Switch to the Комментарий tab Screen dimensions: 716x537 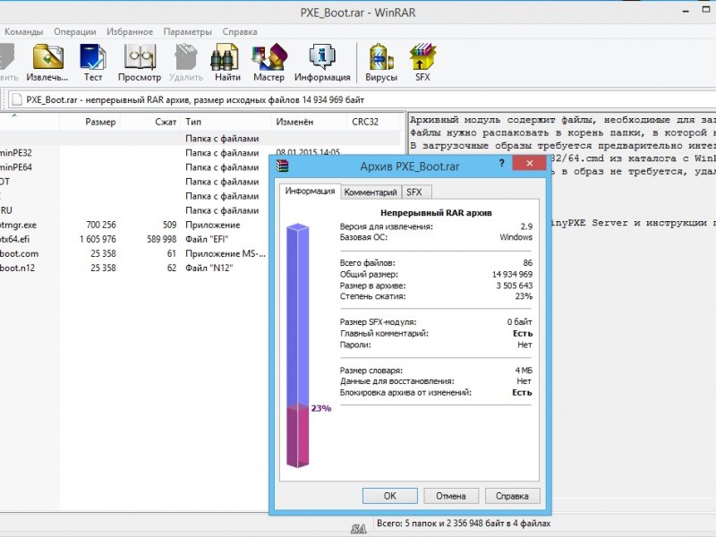[371, 192]
